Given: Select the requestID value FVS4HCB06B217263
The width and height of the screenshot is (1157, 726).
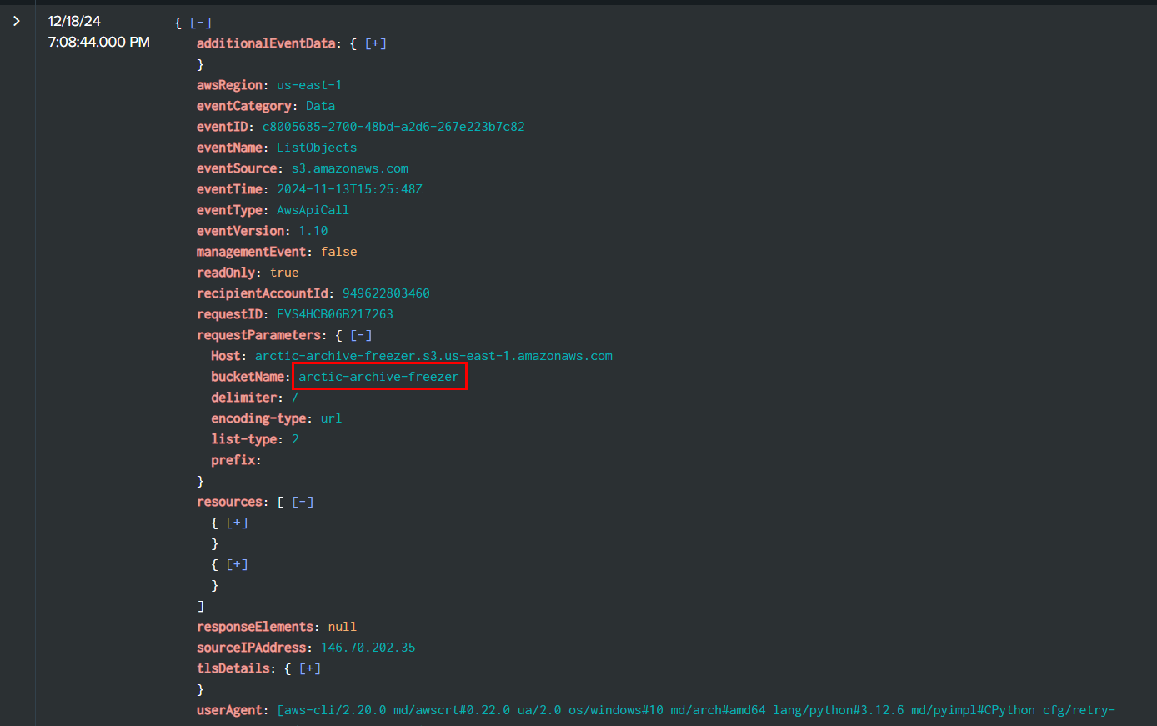Looking at the screenshot, I should 335,314.
